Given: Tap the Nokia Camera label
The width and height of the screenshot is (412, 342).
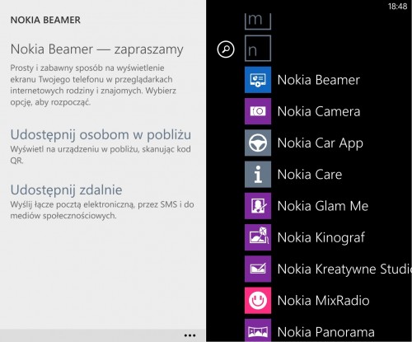Looking at the screenshot, I should (x=319, y=111).
